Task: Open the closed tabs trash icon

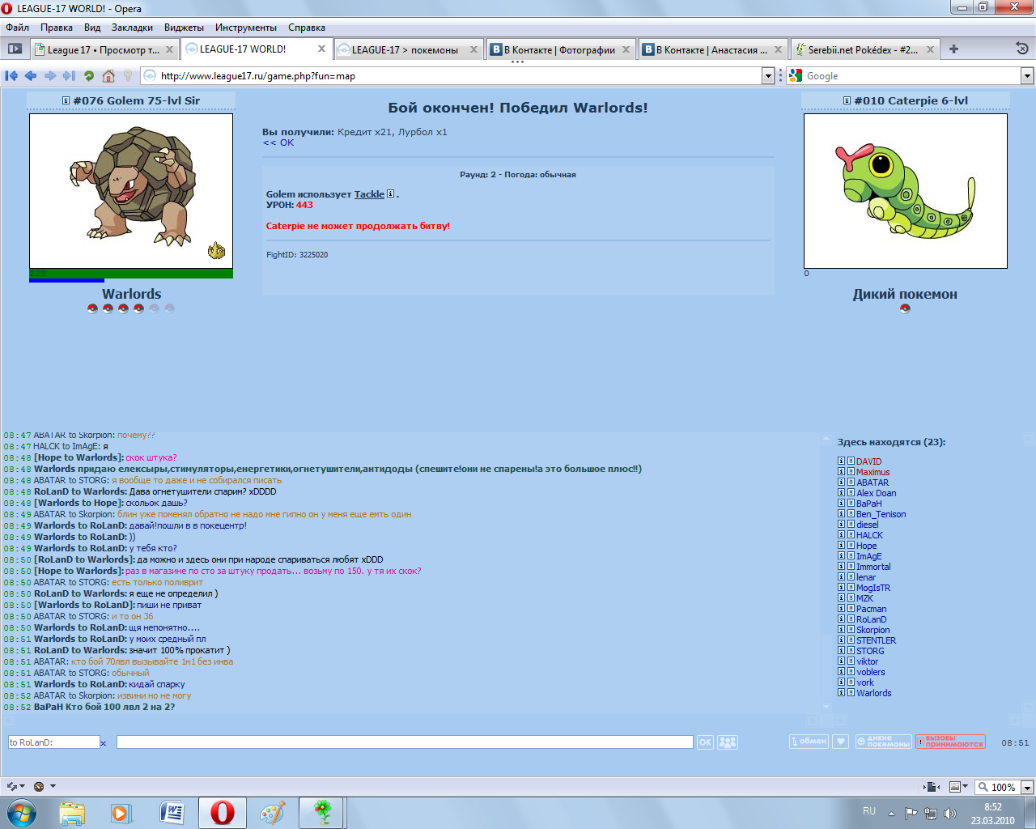Action: [1022, 49]
